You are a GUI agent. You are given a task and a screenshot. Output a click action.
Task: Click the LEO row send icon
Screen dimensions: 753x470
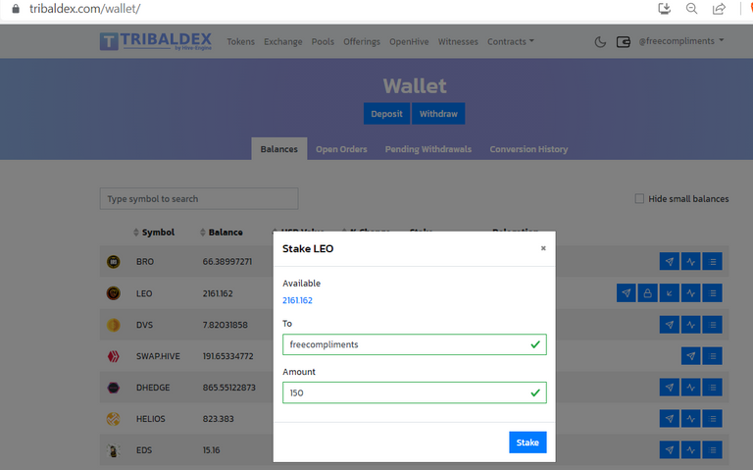click(x=627, y=293)
